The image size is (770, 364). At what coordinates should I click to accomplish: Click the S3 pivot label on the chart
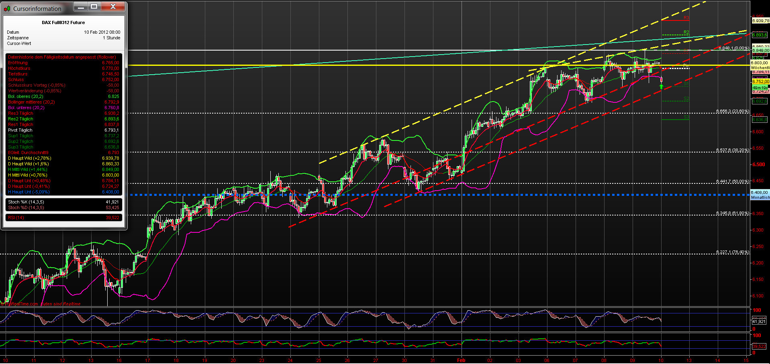[686, 117]
